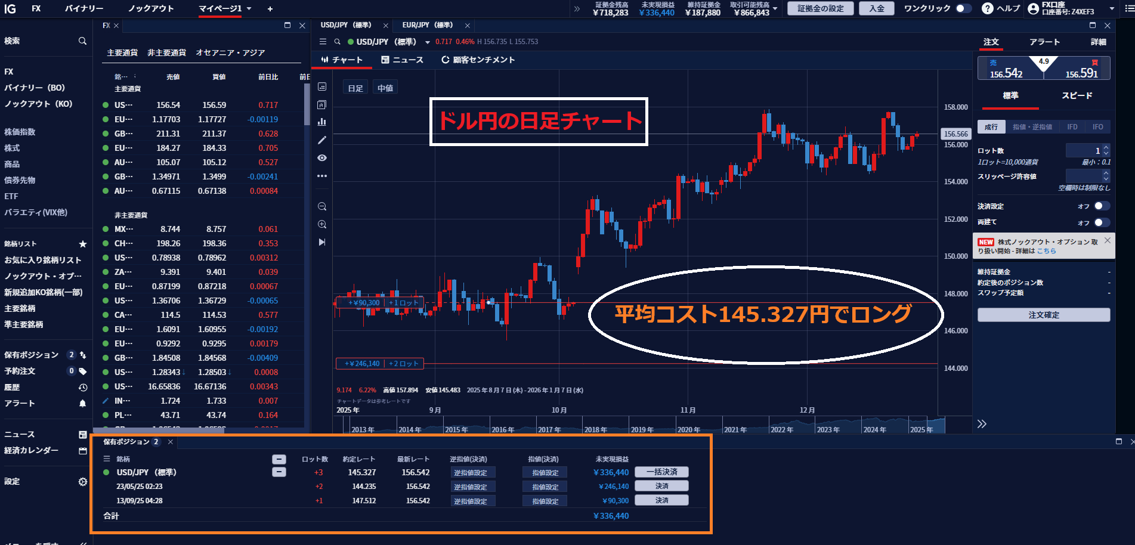Open the アラート tab in order panel

click(x=1044, y=42)
